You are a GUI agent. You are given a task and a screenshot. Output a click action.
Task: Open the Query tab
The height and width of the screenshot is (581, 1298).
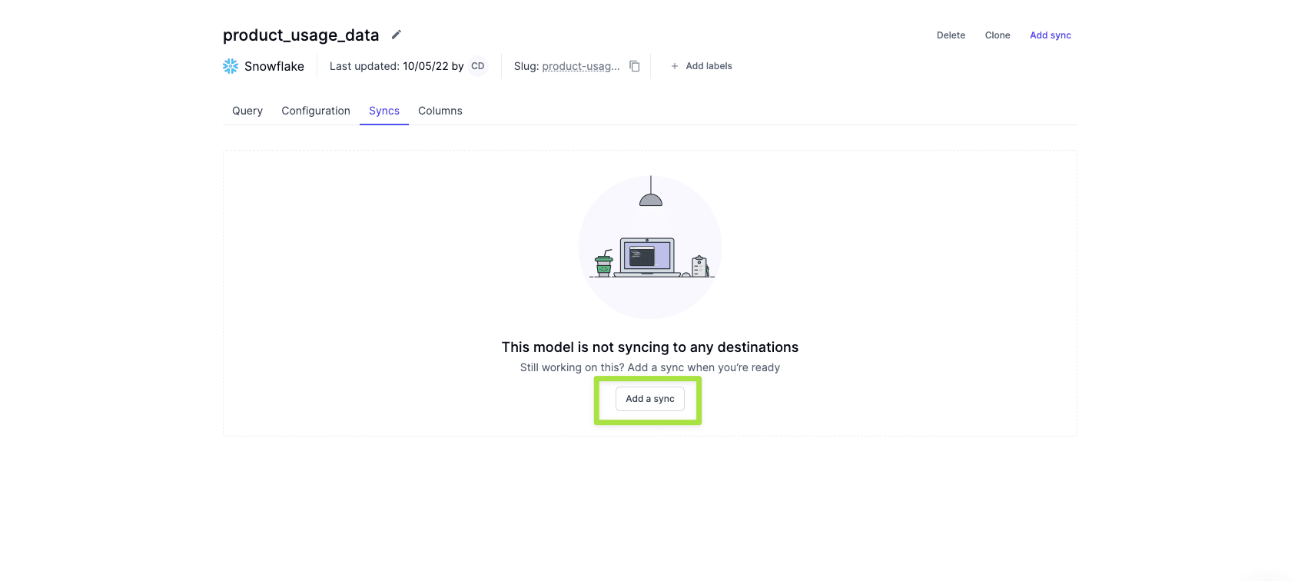[247, 111]
